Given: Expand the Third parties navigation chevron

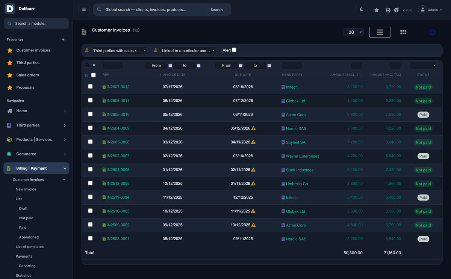Looking at the screenshot, I should point(65,125).
